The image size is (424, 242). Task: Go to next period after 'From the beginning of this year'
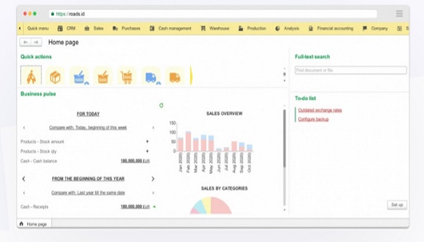[153, 179]
